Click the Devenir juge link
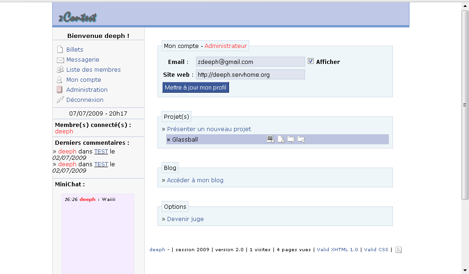 click(x=185, y=219)
